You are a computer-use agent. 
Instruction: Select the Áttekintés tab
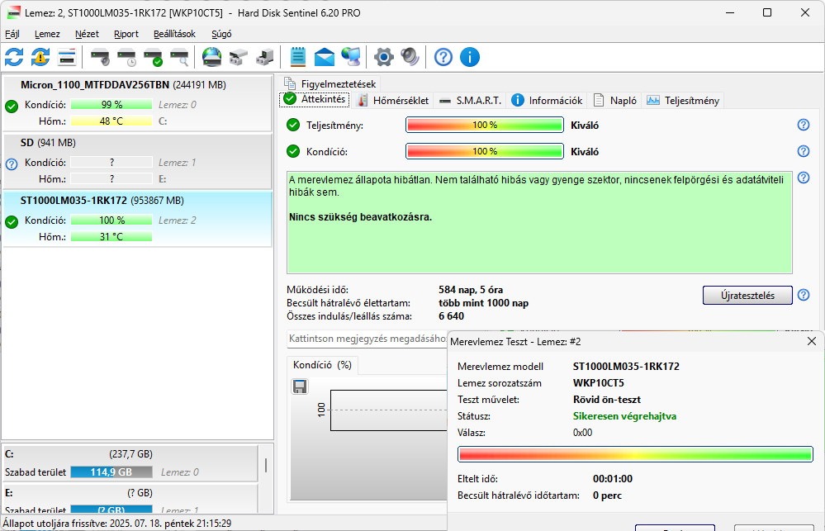(x=315, y=99)
